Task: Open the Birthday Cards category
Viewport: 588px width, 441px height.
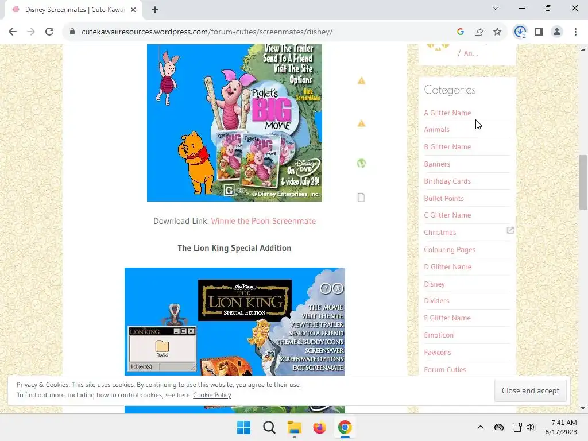Action: [447, 181]
